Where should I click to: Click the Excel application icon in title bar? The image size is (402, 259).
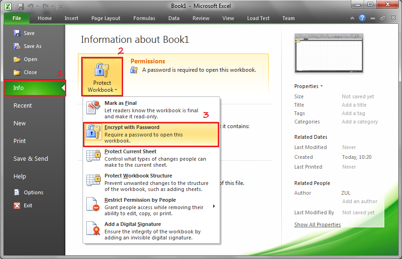pos(8,7)
